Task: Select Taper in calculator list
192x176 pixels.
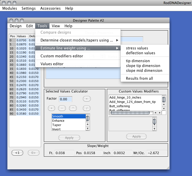Action: pos(69,125)
